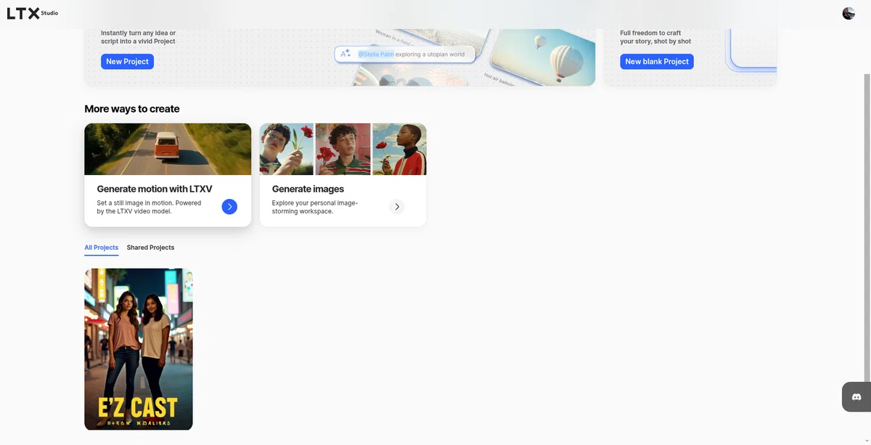Click the New Project button
The height and width of the screenshot is (445, 871).
coord(127,62)
